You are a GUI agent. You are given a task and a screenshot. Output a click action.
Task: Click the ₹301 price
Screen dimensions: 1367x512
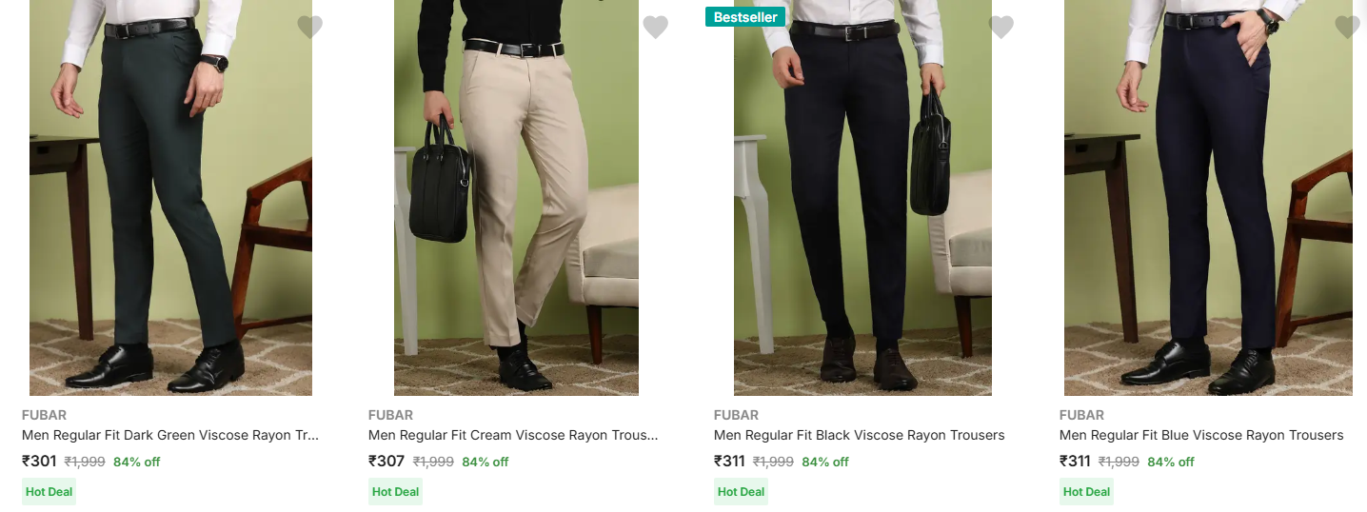pos(39,462)
